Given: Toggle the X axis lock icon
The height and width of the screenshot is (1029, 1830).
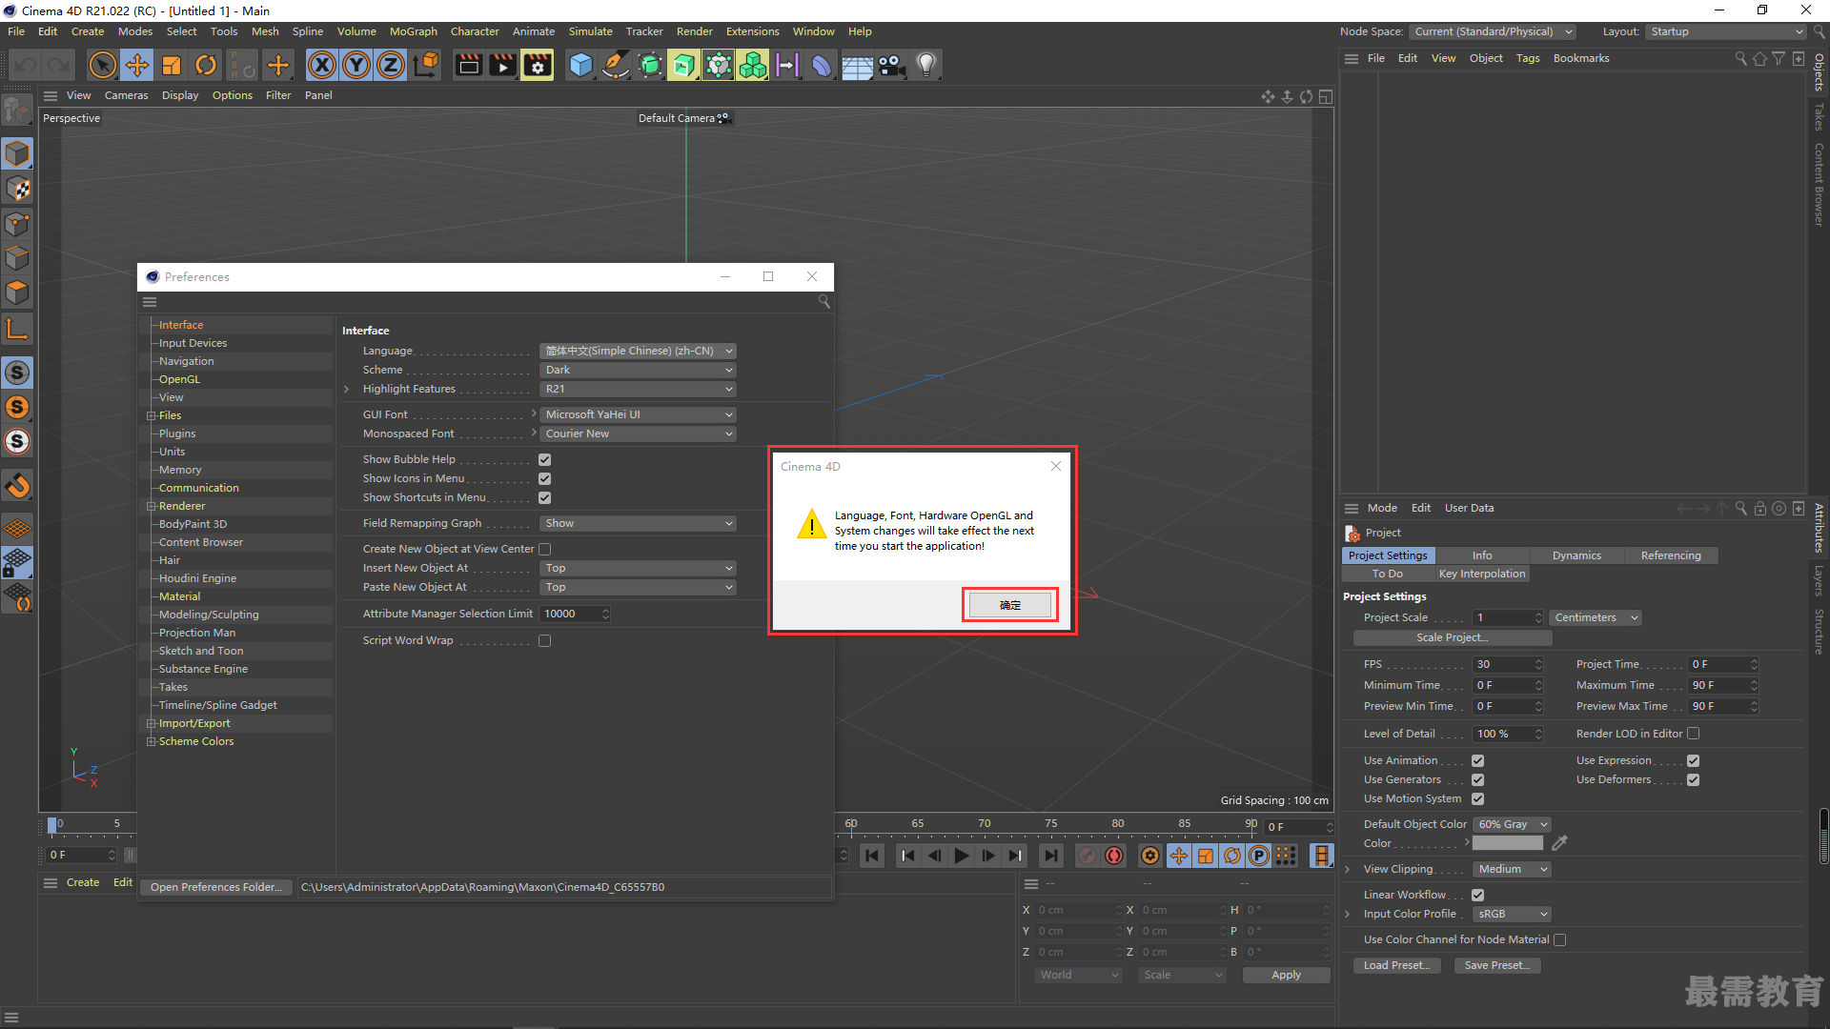Looking at the screenshot, I should coord(322,65).
